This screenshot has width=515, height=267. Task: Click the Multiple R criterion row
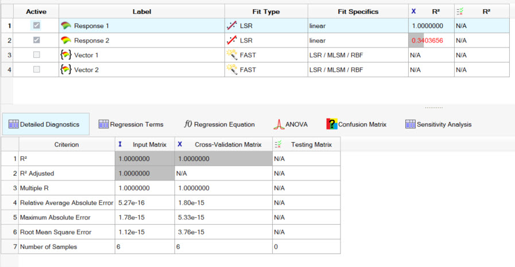(67, 188)
